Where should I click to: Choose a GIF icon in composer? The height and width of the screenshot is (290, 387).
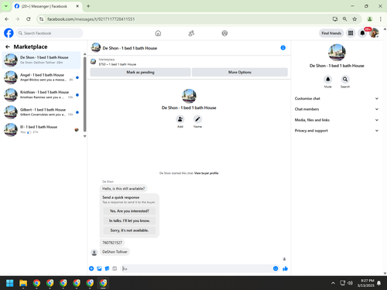click(115, 268)
